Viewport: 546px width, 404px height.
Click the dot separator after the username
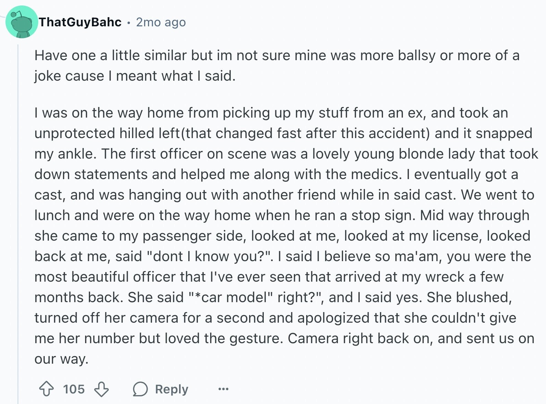(x=129, y=23)
